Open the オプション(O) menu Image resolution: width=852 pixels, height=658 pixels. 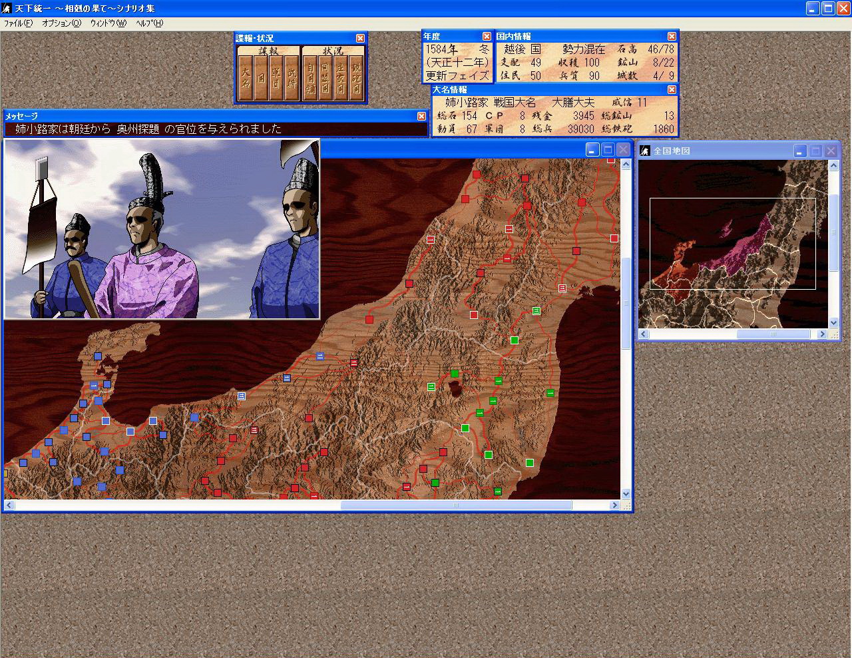pos(61,23)
